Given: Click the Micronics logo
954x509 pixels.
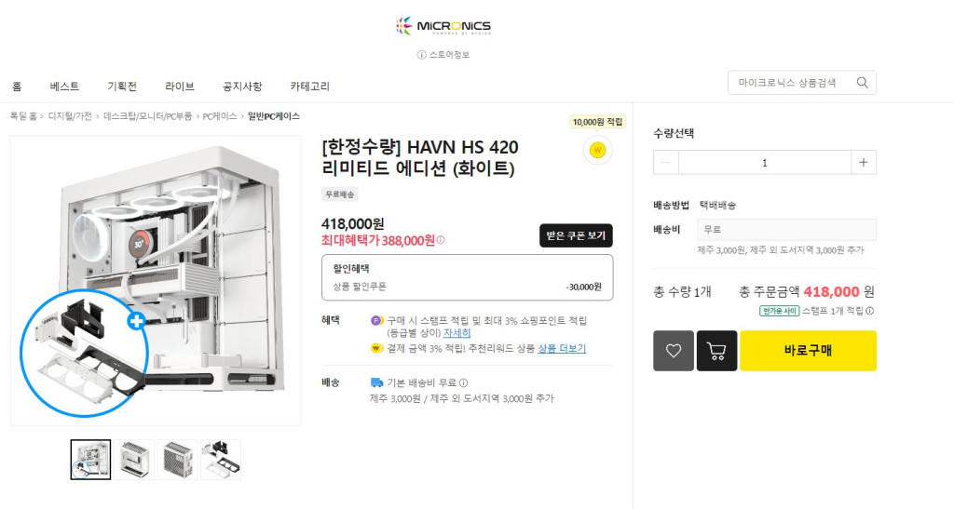Looking at the screenshot, I should (443, 26).
